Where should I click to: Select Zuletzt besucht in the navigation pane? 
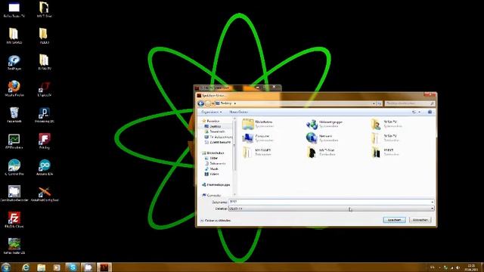[x=218, y=142]
